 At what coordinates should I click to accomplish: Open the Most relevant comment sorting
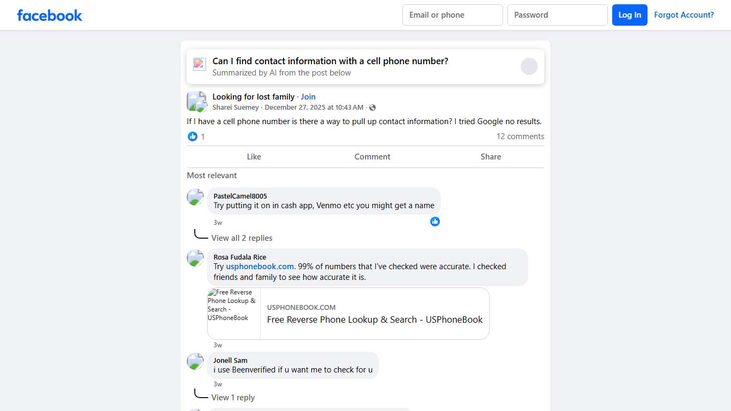tap(212, 176)
